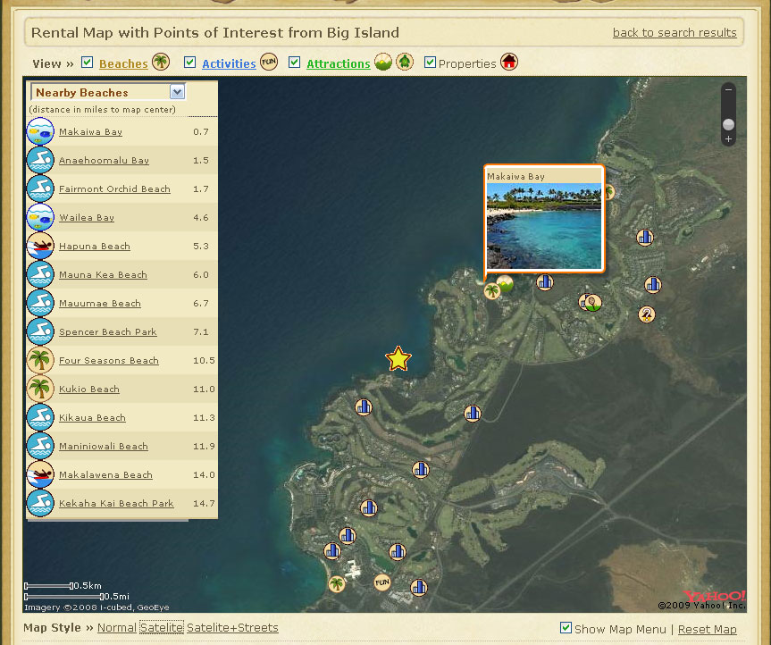
Task: Click the zoom slider handle on the map
Action: 728,124
